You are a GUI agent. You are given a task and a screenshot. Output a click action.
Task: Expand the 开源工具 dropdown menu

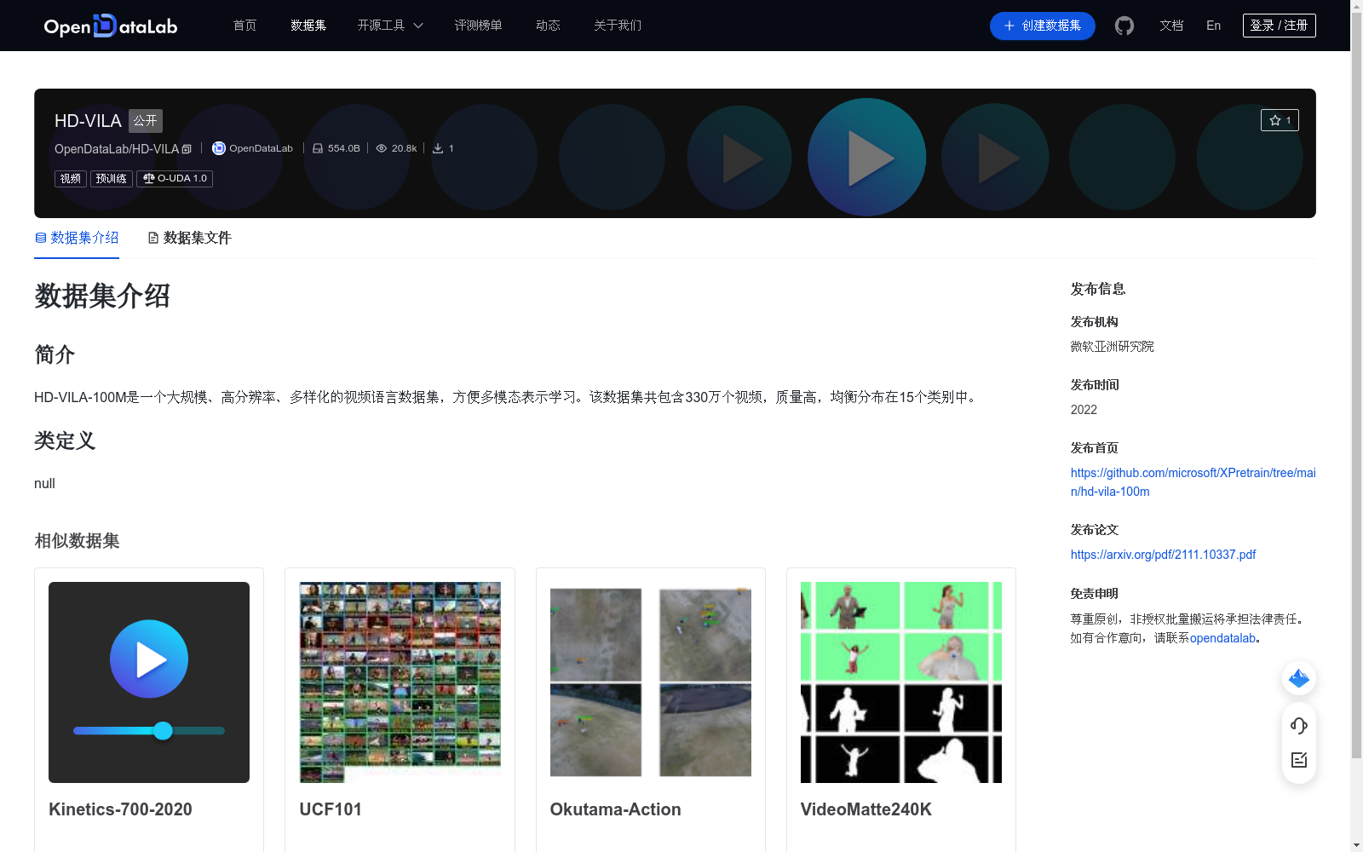pos(390,26)
